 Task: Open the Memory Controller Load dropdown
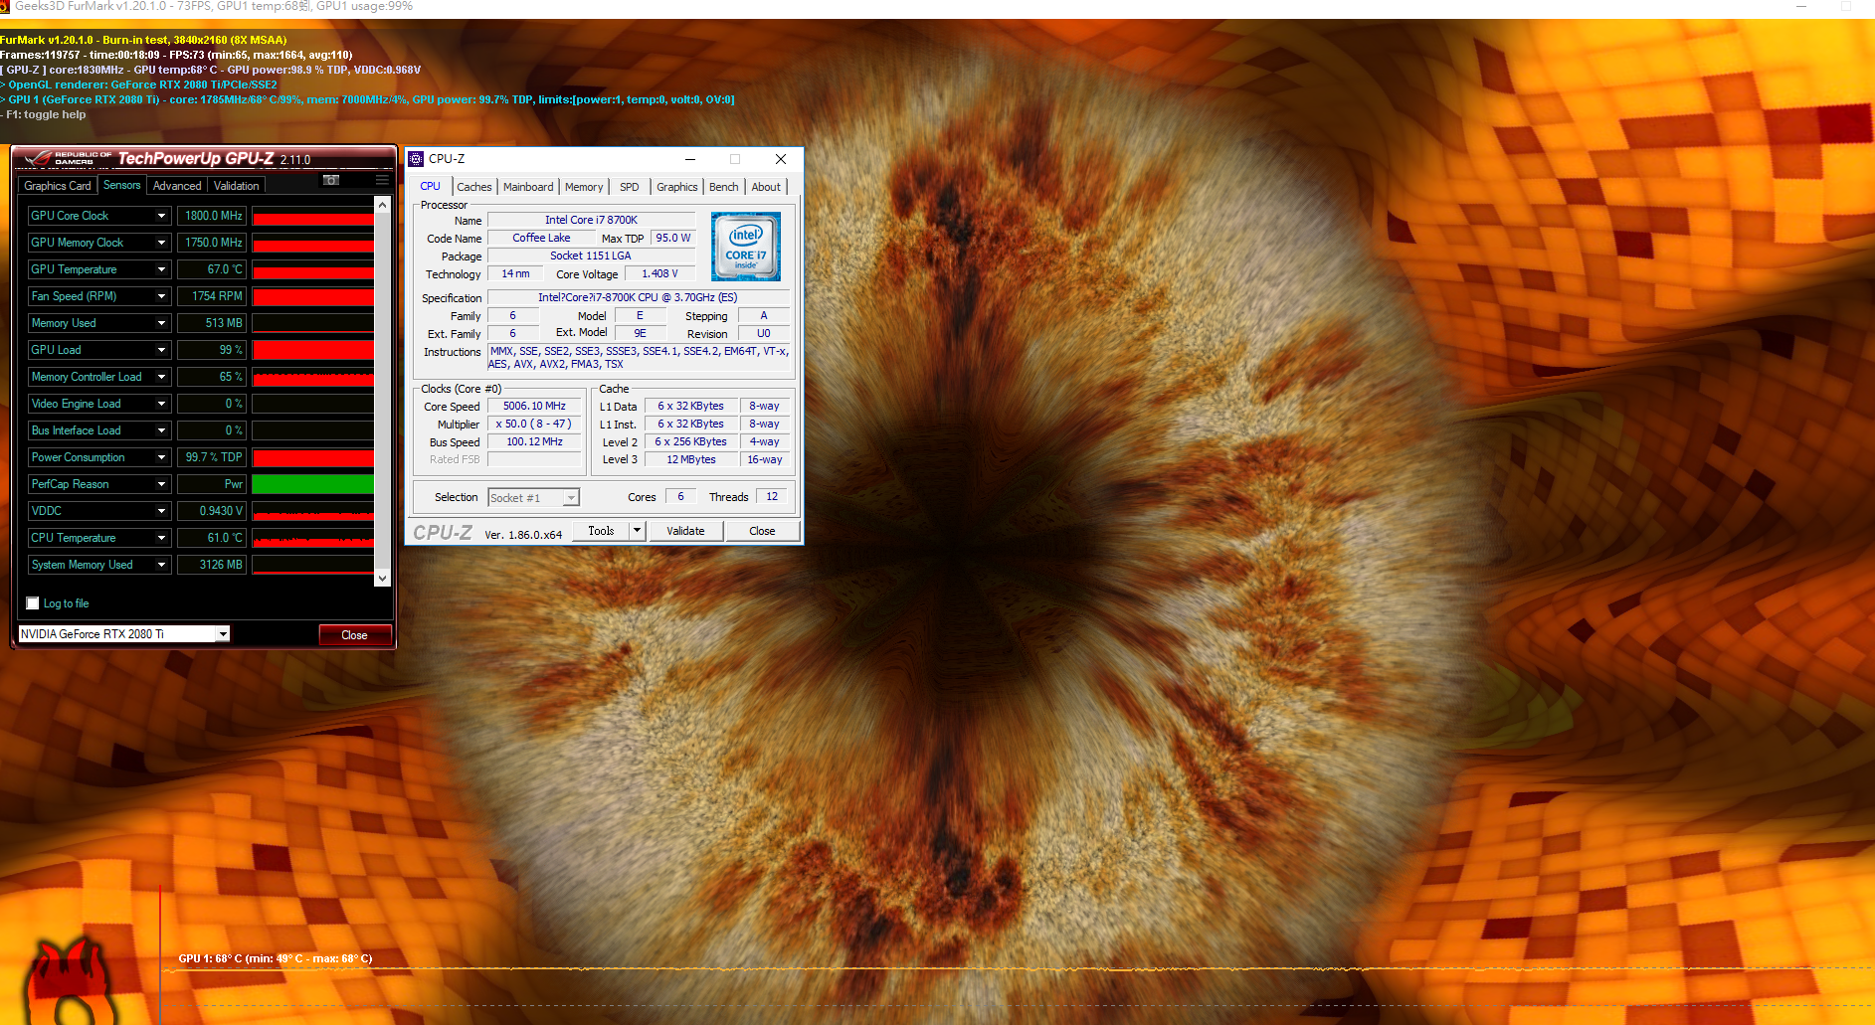coord(161,377)
